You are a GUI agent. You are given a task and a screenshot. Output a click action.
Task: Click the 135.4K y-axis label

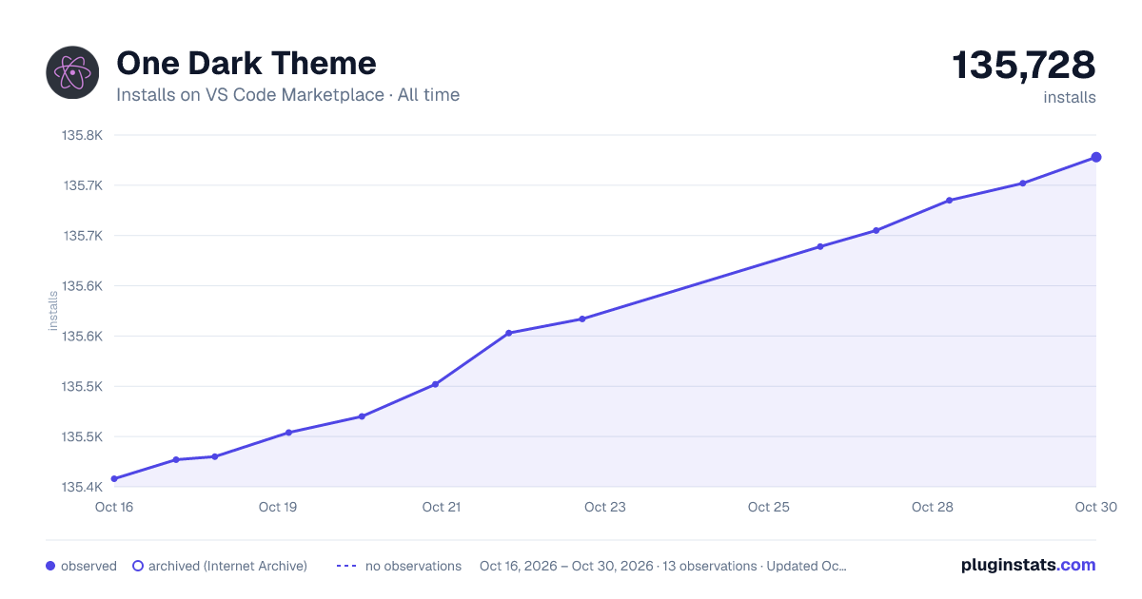pos(83,488)
